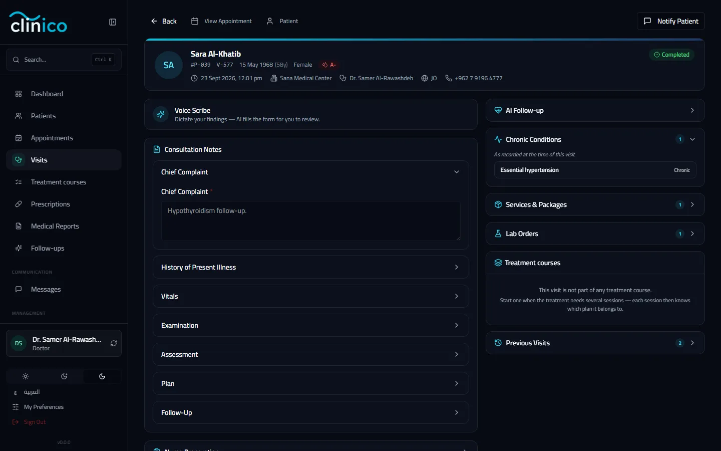The image size is (721, 451).
Task: Click the Search field
Action: click(x=64, y=60)
